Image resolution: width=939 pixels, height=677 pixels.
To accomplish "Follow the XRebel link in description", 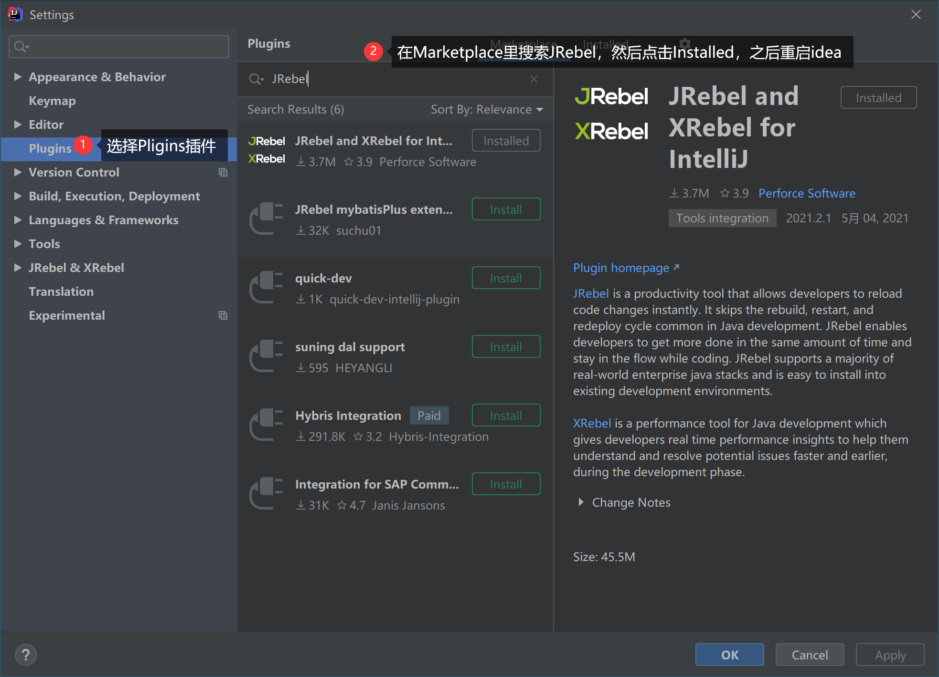I will (x=592, y=423).
